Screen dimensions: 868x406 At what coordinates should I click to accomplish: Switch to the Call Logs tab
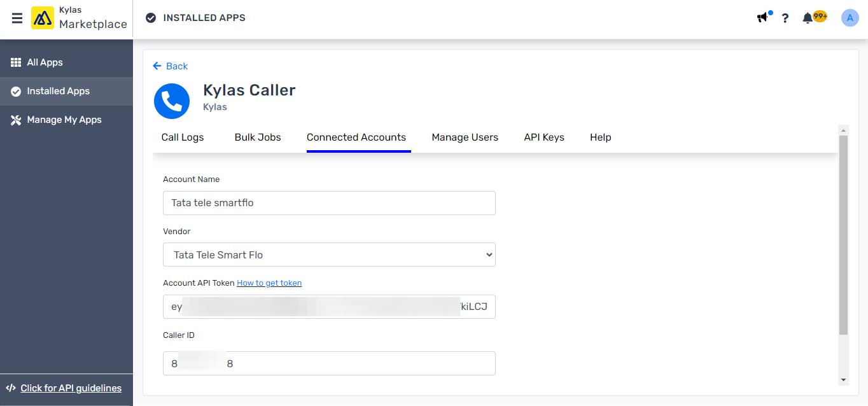183,137
